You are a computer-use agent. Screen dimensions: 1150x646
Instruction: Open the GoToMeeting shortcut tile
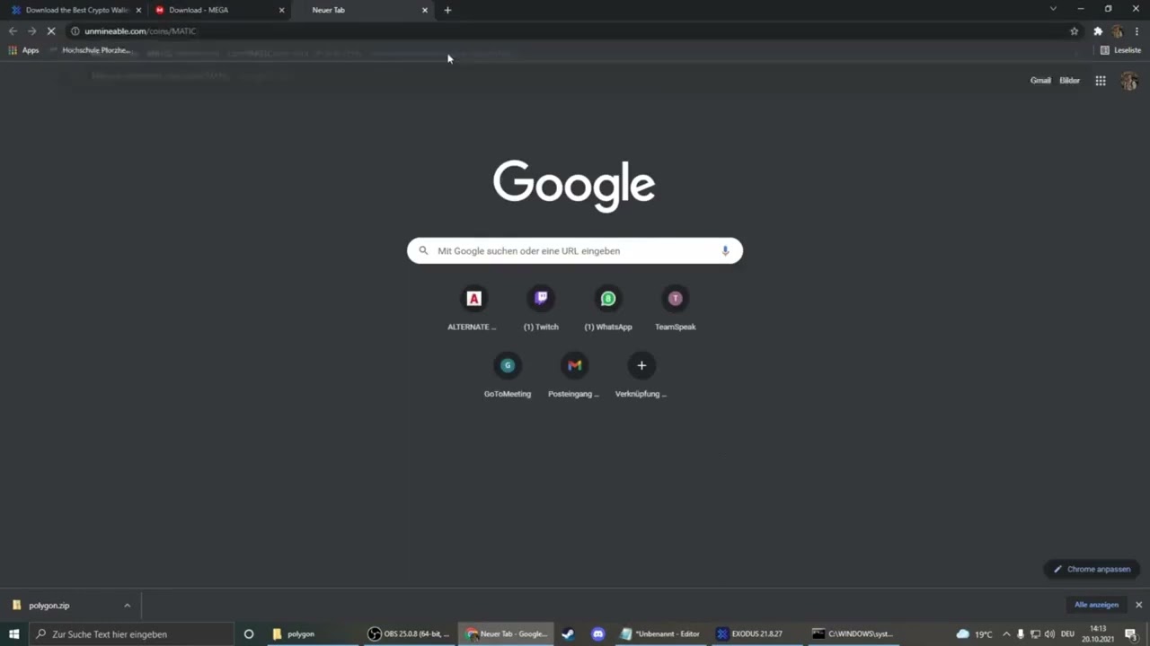tap(508, 376)
